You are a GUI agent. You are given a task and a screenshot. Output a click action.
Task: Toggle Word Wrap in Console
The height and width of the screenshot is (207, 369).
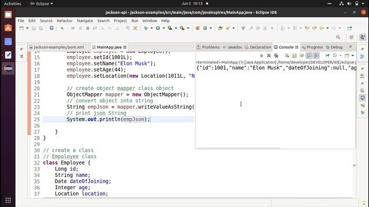(302, 56)
